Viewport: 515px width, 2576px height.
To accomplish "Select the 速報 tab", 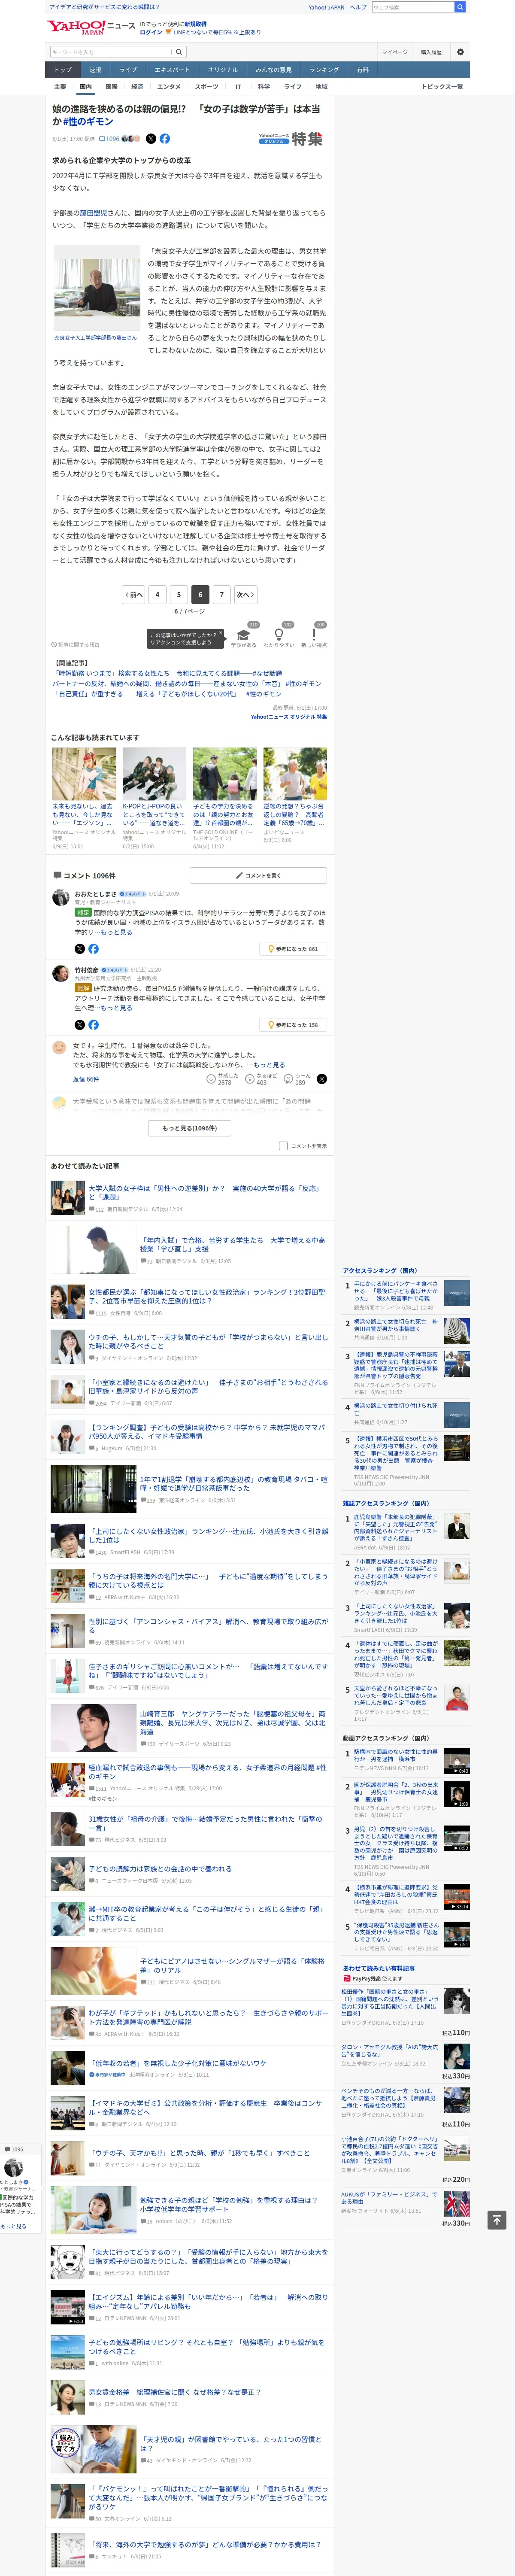I will 95,70.
